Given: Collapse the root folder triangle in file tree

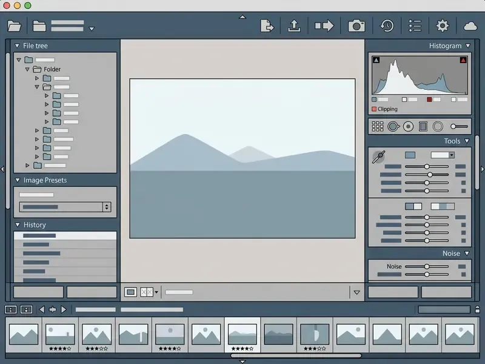Looking at the screenshot, I should pyautogui.click(x=19, y=59).
